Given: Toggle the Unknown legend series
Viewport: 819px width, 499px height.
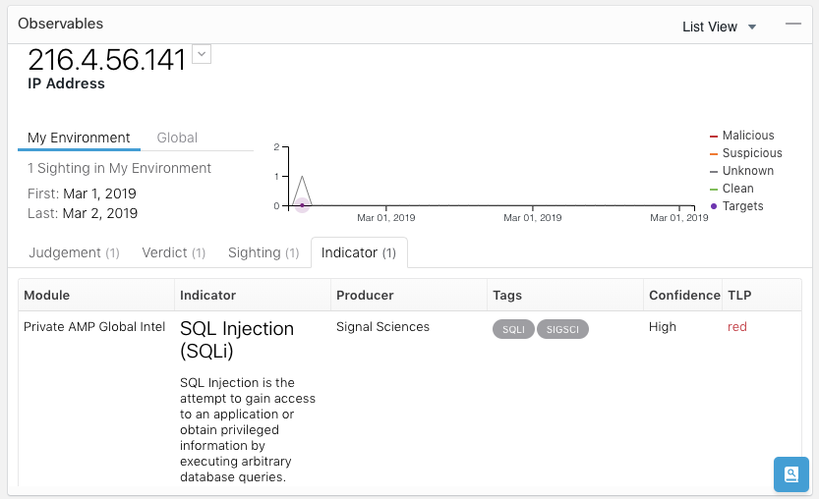Looking at the screenshot, I should coord(747,171).
